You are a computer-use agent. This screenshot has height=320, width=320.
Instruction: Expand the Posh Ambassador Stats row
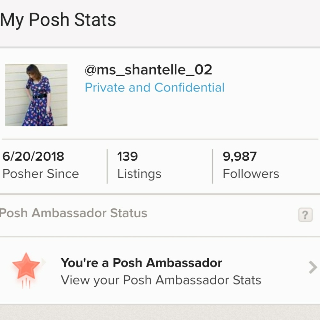click(160, 271)
